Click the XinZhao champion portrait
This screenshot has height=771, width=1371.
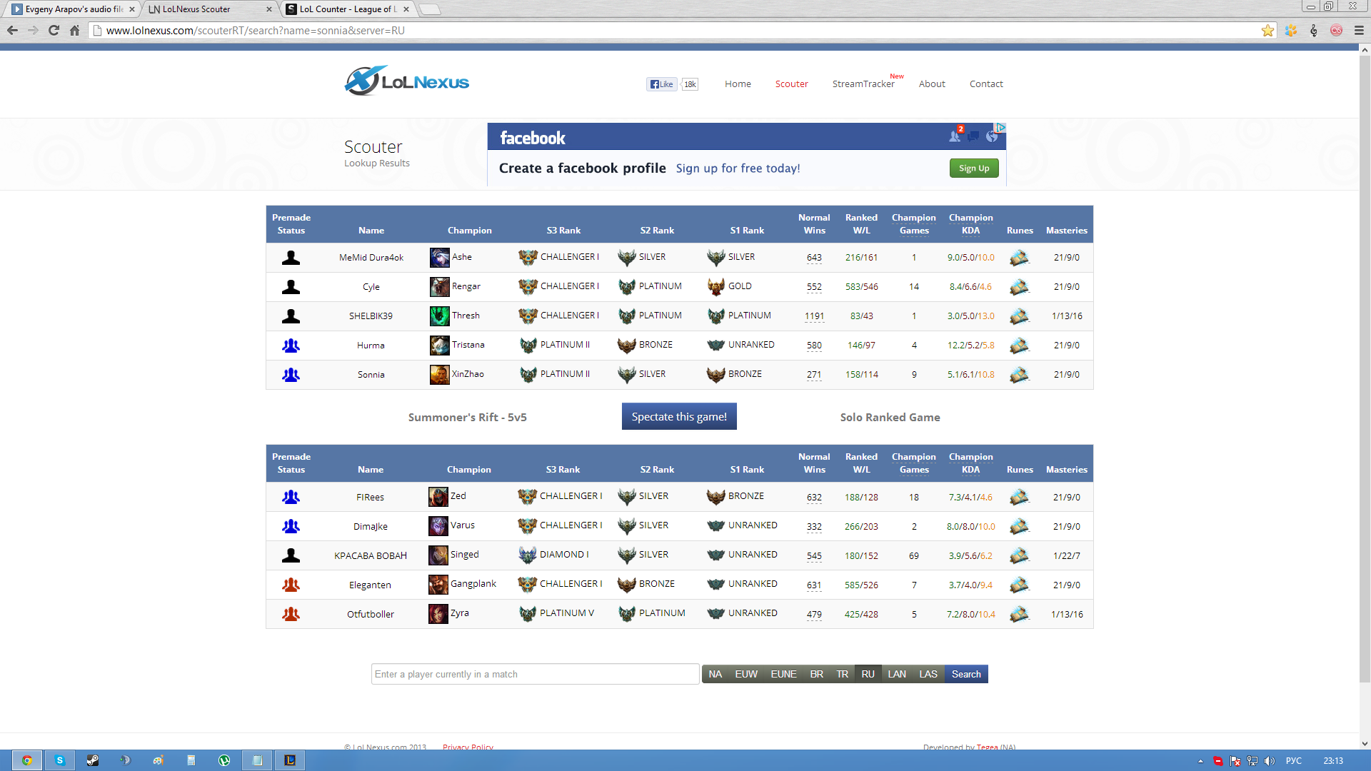pyautogui.click(x=440, y=375)
